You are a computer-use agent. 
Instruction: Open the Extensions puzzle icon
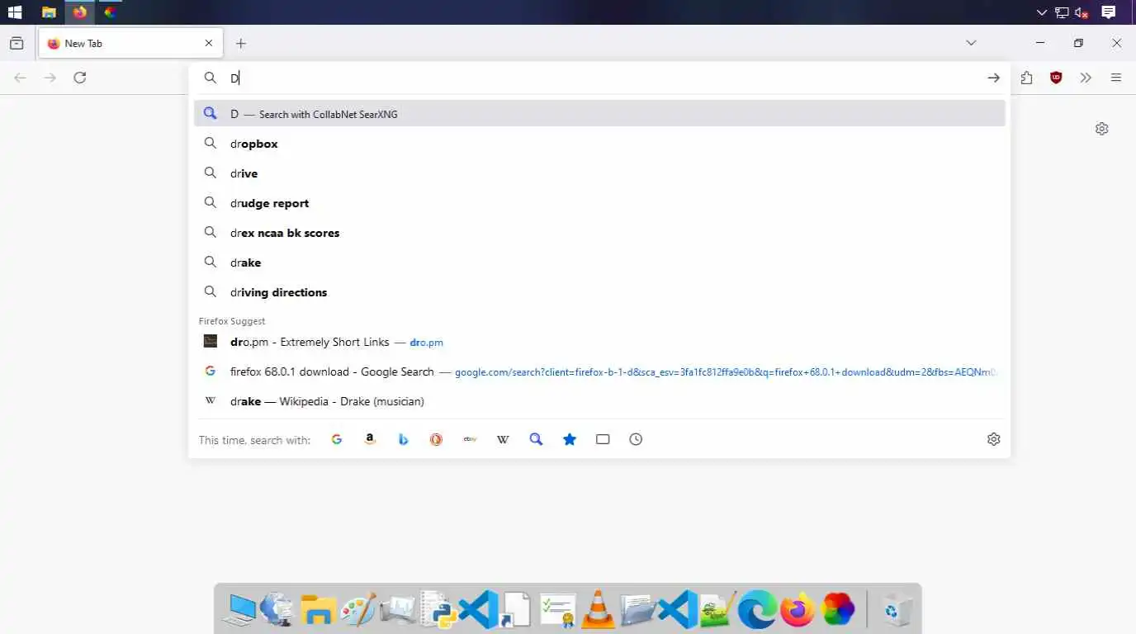point(1026,78)
